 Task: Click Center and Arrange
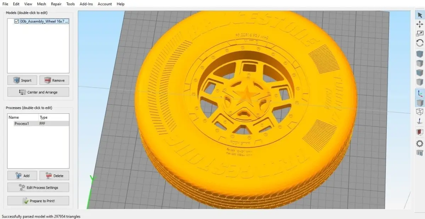click(x=38, y=92)
